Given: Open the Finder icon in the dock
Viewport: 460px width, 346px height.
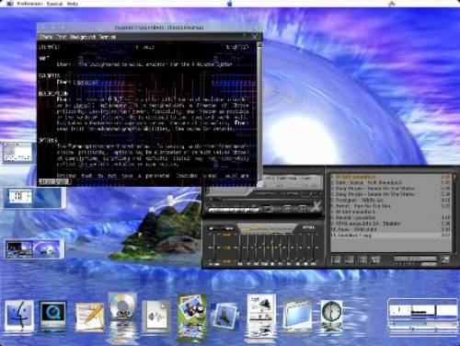Looking at the screenshot, I should [19, 316].
